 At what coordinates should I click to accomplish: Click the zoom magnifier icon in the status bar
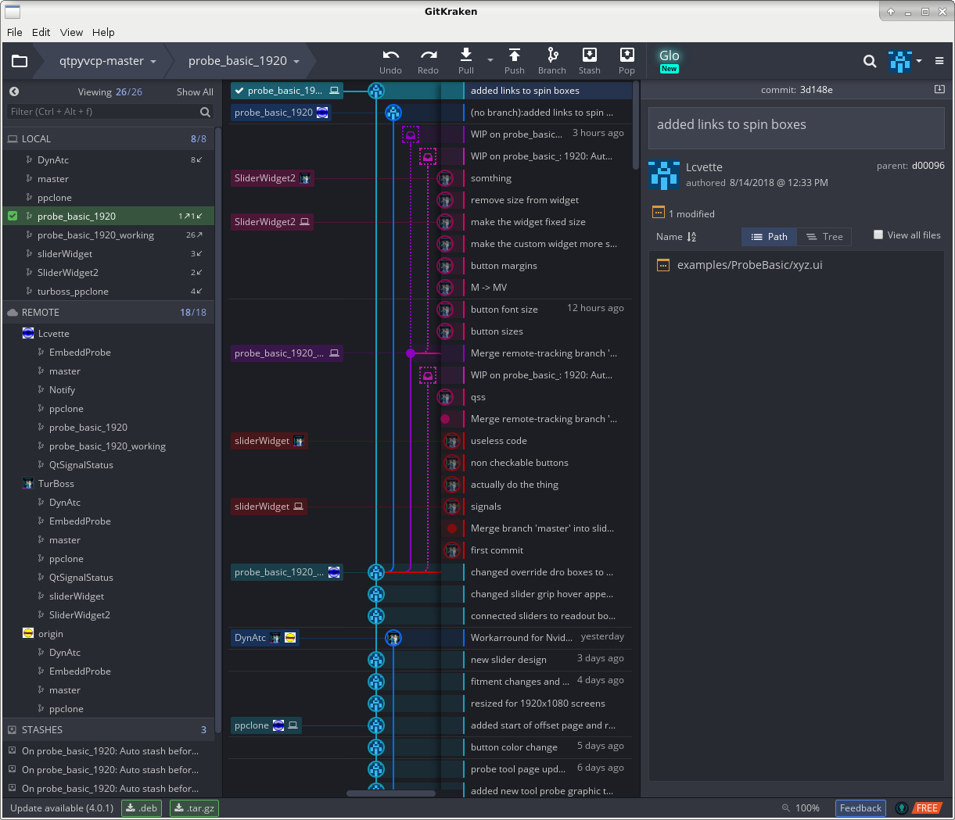(x=786, y=808)
